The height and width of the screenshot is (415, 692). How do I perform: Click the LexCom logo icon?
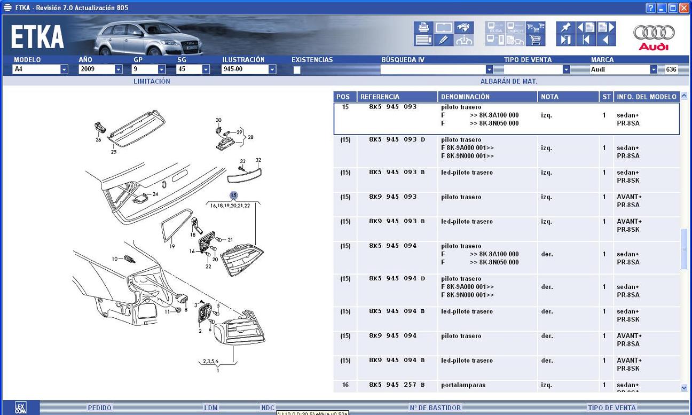(20, 408)
